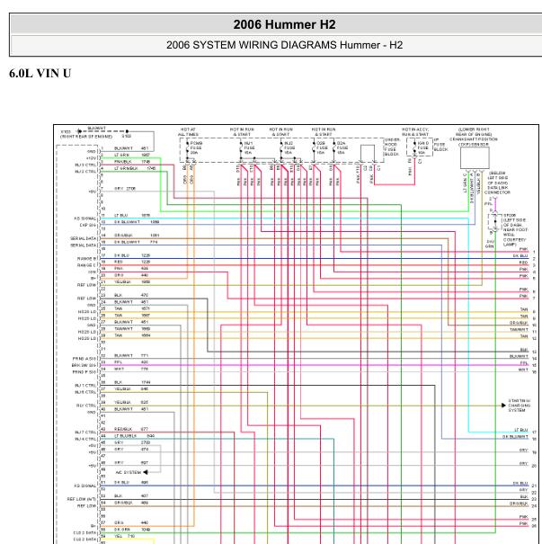
Task: Click the "BRK SW SIG" pin label
Action: [84, 365]
